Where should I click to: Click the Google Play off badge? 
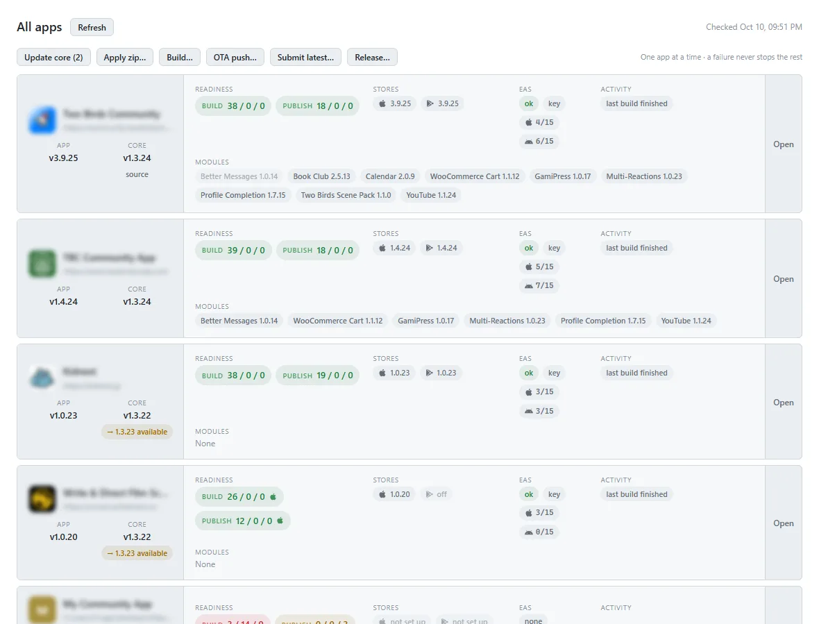point(436,494)
